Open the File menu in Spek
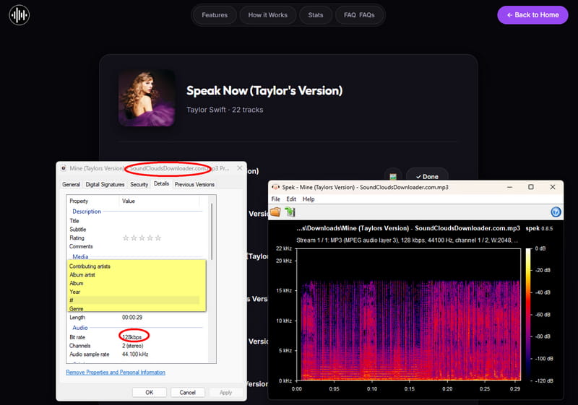Viewport: 578px width, 405px height. click(276, 199)
